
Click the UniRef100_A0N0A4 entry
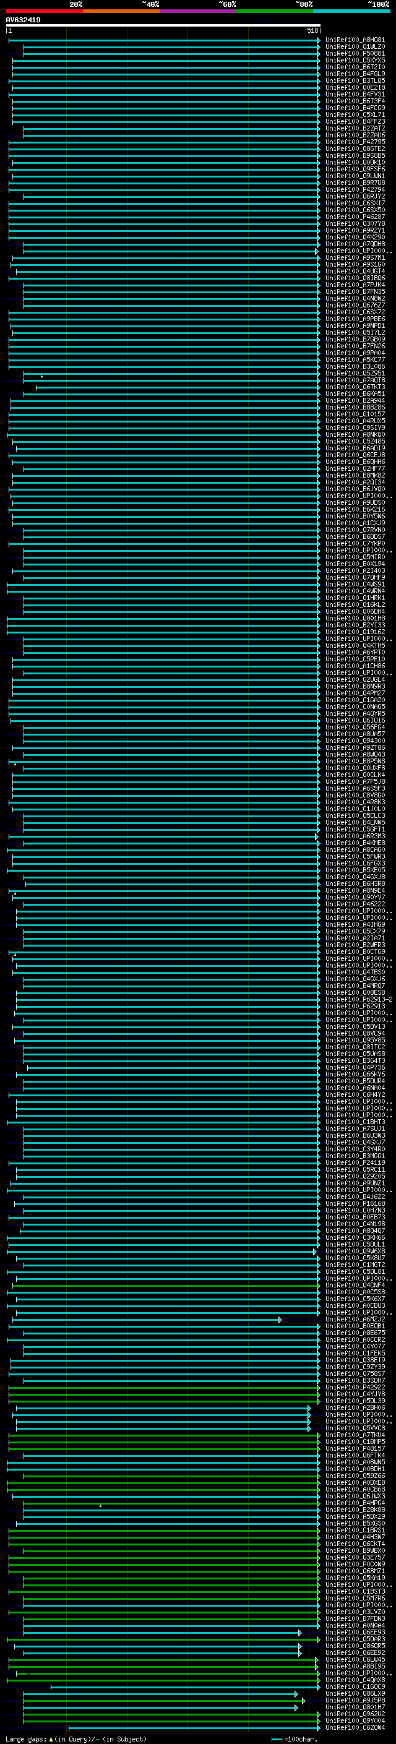click(x=355, y=1625)
